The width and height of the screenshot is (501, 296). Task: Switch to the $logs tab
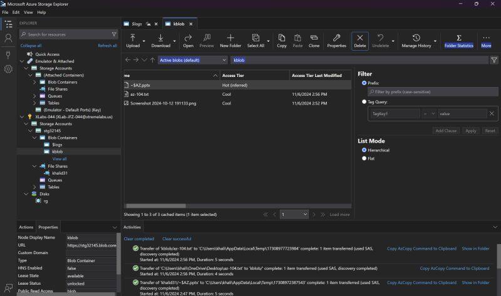pyautogui.click(x=137, y=24)
